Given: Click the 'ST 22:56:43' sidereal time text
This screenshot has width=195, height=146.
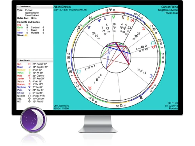Looking at the screenshot, I should coord(172,106).
